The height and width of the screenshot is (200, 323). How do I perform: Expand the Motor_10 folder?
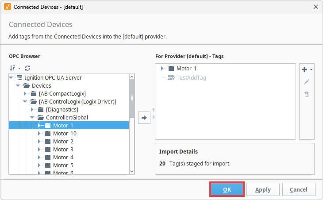(39, 134)
